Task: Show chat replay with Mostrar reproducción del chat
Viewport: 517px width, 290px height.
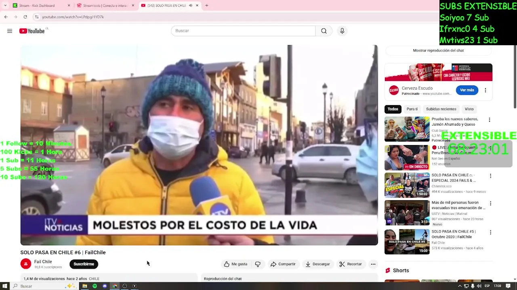Action: [438, 51]
